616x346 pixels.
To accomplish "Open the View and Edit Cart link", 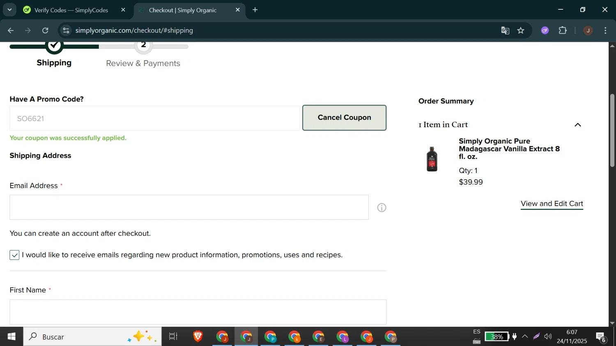I will coord(552,204).
